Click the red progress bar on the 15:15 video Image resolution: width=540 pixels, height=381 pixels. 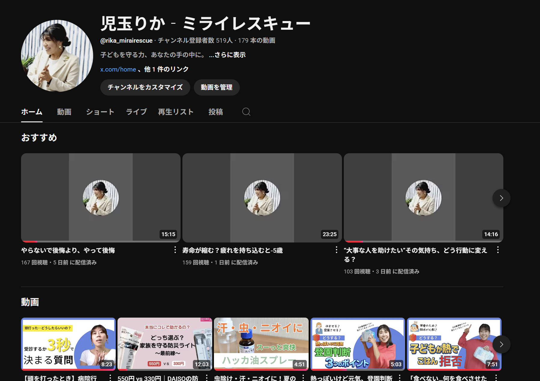click(x=29, y=241)
